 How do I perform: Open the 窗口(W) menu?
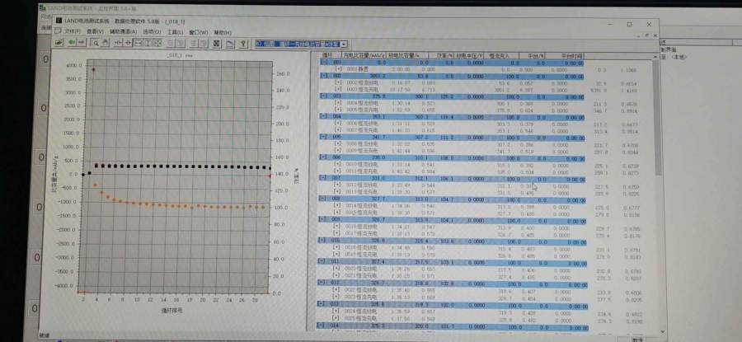pos(198,32)
